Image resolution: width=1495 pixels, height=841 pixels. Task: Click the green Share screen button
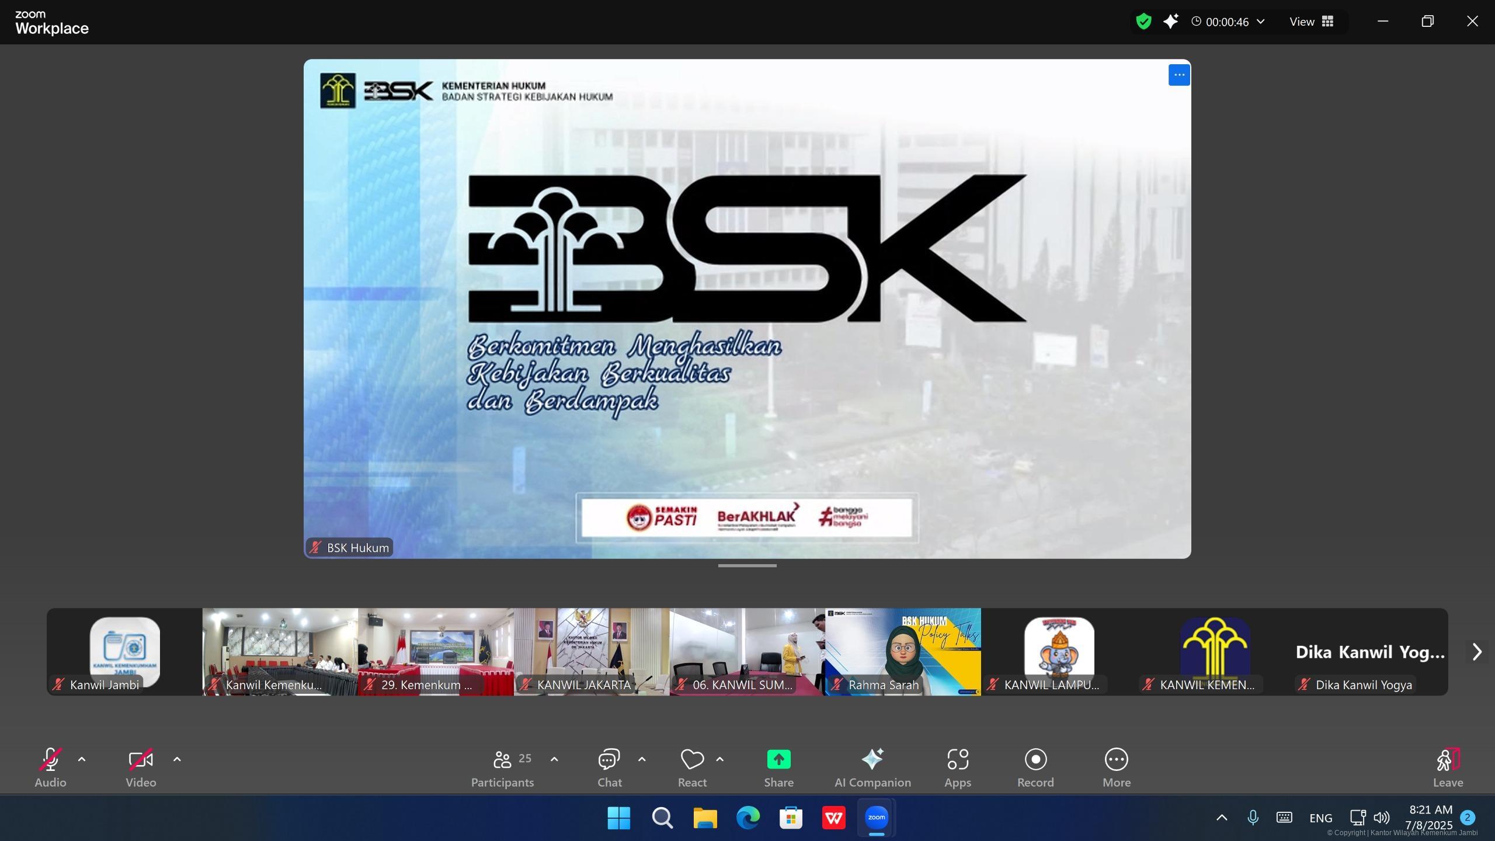click(x=778, y=768)
